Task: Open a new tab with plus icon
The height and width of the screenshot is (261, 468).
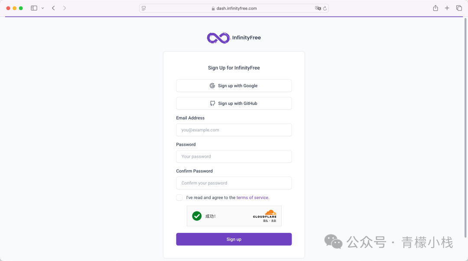Action: 447,8
